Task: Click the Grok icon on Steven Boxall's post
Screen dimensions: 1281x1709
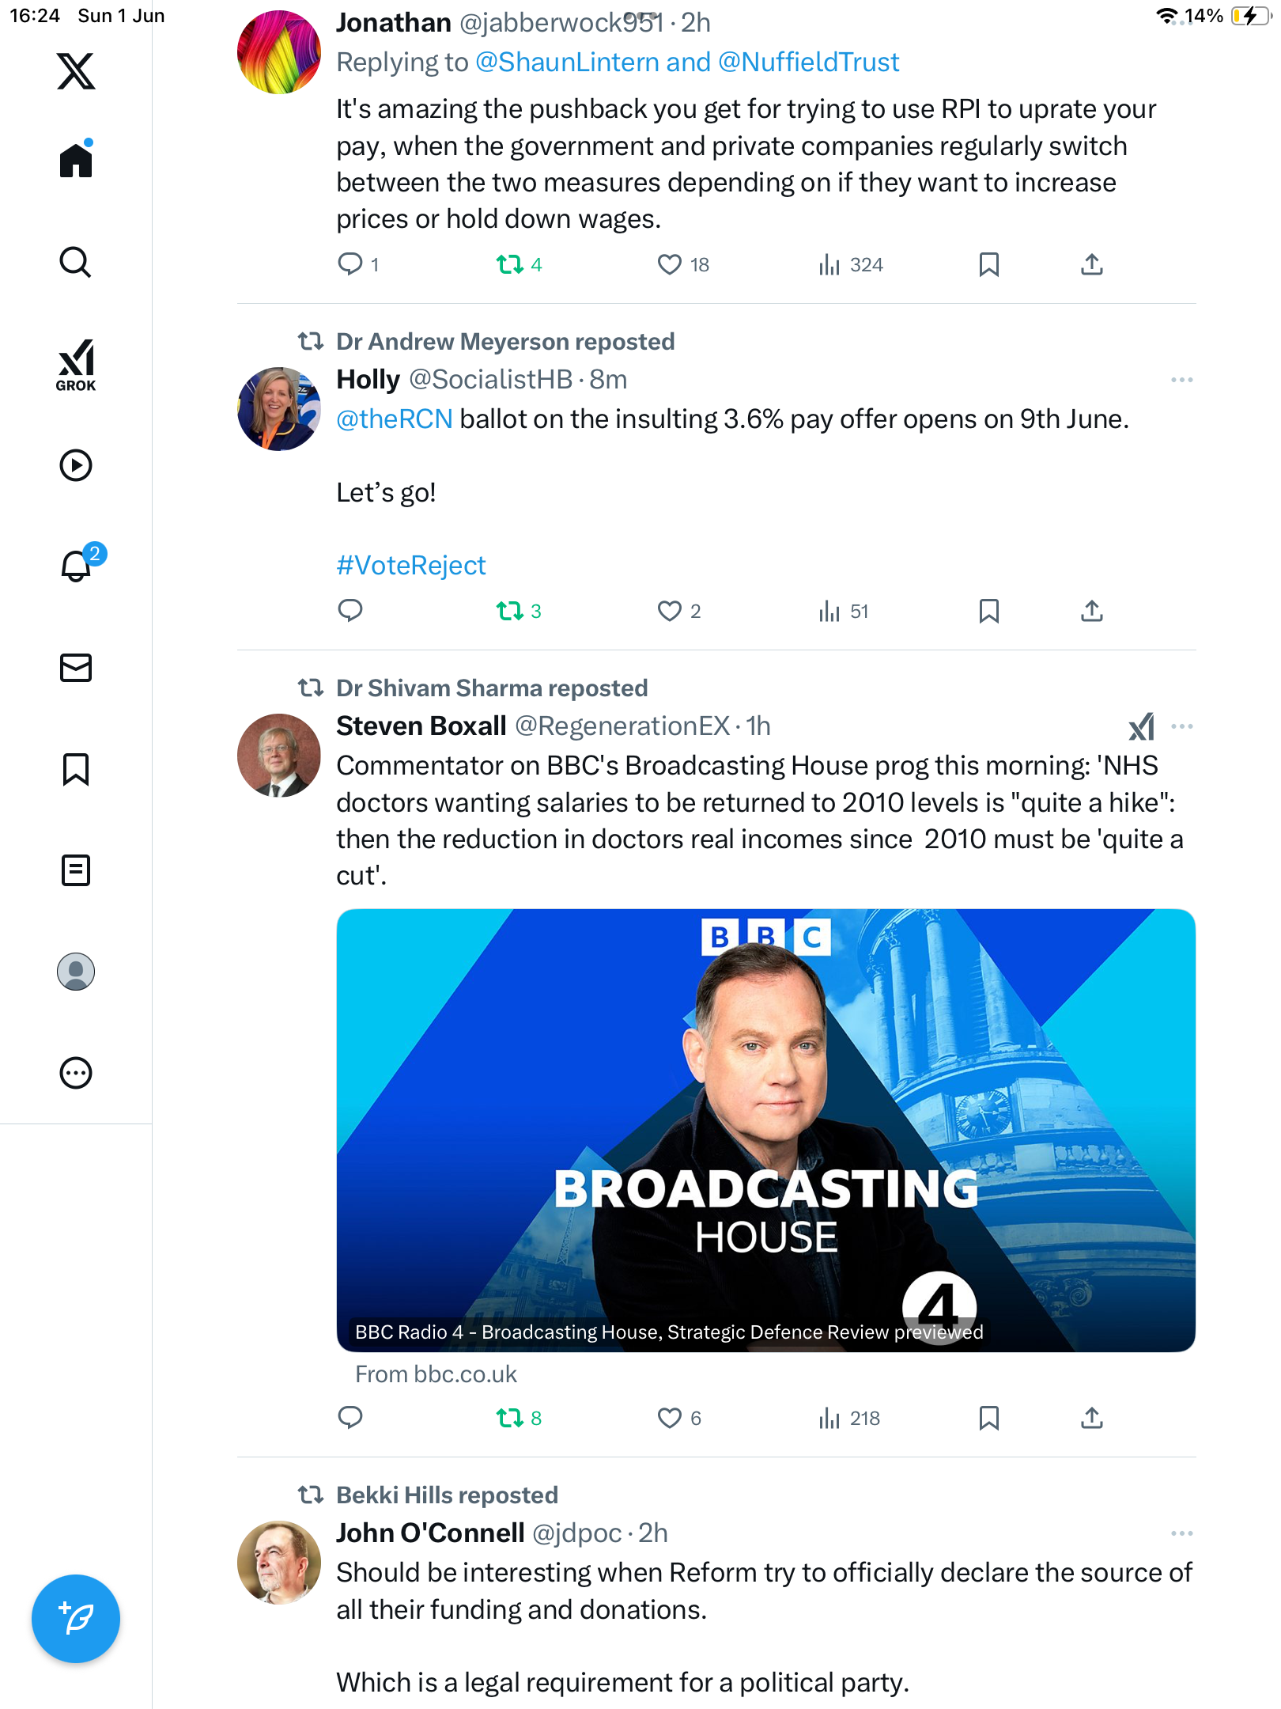Action: (1141, 726)
